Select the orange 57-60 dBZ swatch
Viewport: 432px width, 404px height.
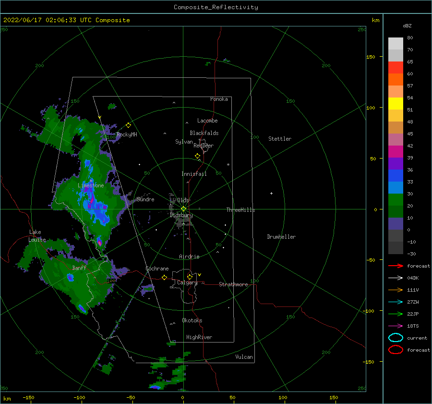pyautogui.click(x=396, y=80)
